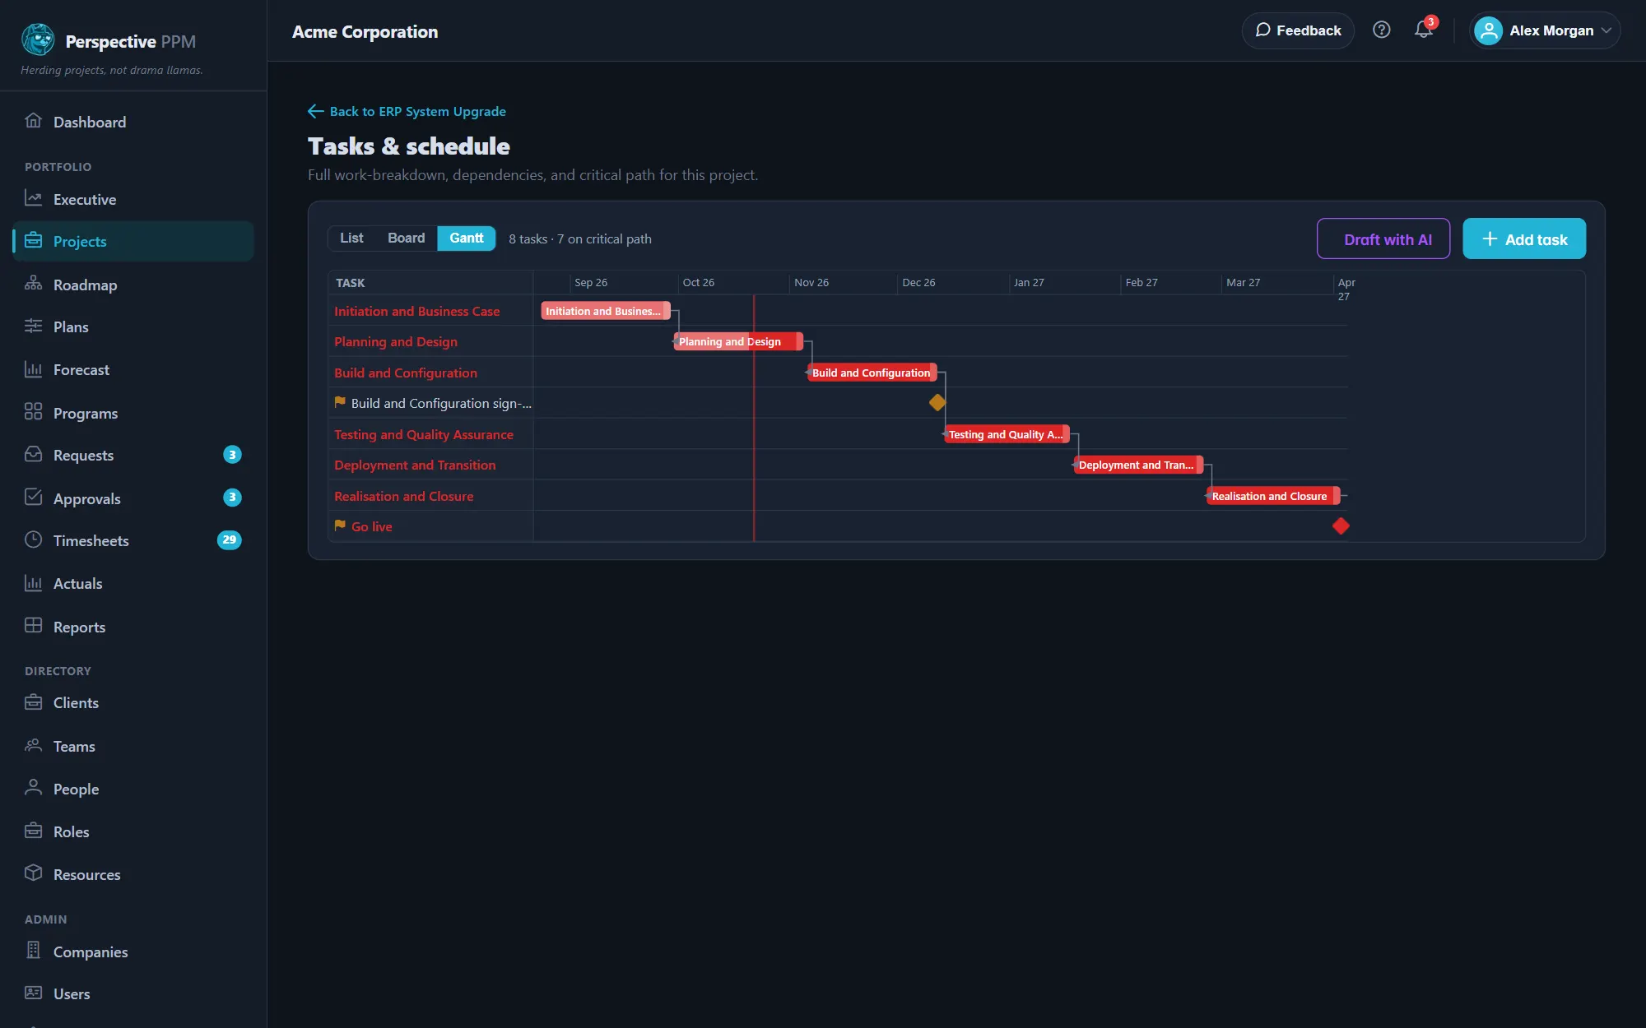Open Approvals in the sidebar
Screen dimensions: 1646x1028
pyautogui.click(x=133, y=498)
